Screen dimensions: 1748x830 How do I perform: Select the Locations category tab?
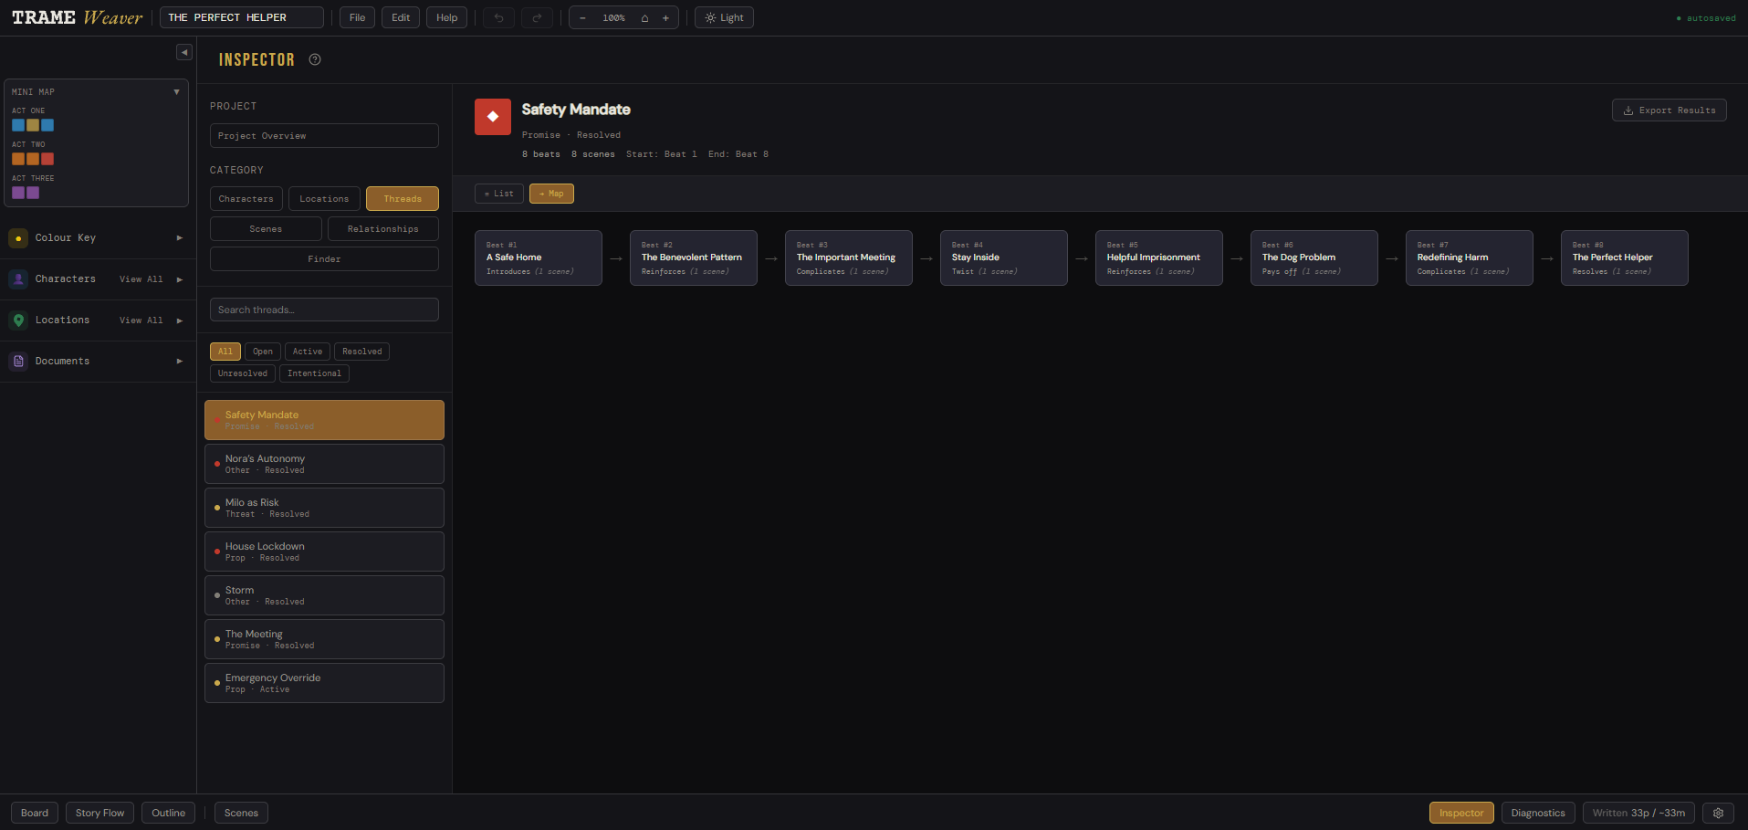click(x=324, y=199)
